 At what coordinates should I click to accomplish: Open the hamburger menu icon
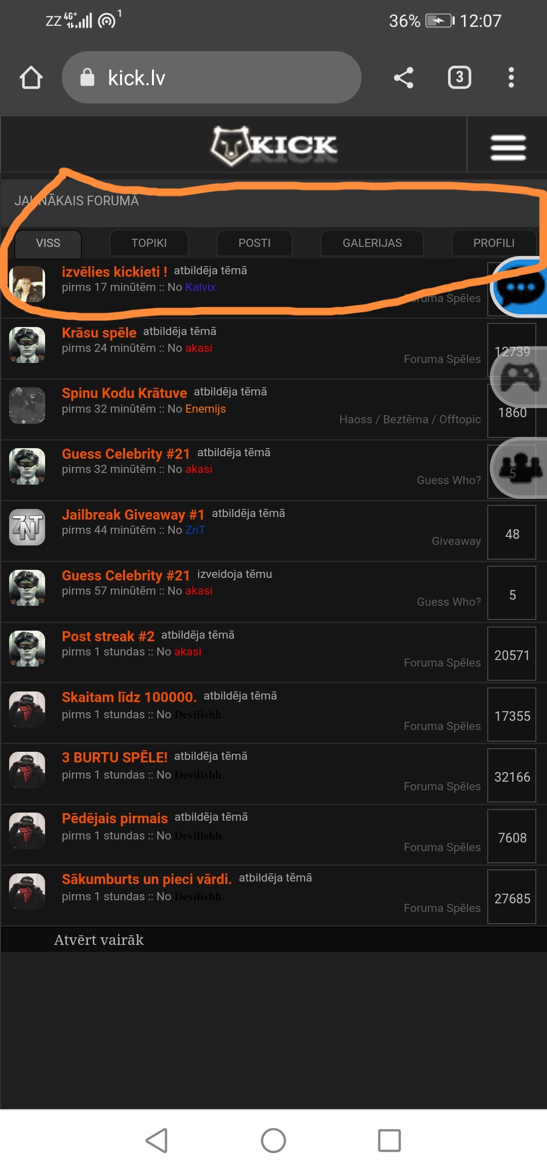508,147
